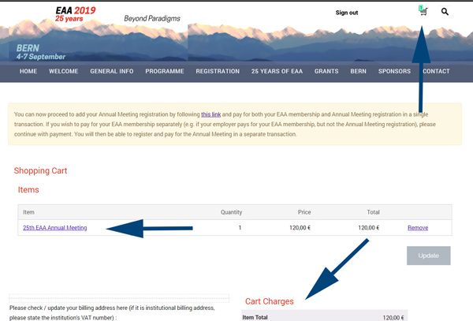The width and height of the screenshot is (473, 321).
Task: Select the 120,00 € value in Total column
Action: pos(369,228)
